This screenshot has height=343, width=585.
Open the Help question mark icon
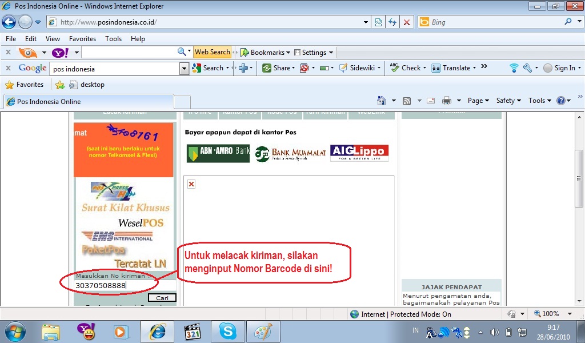click(561, 101)
